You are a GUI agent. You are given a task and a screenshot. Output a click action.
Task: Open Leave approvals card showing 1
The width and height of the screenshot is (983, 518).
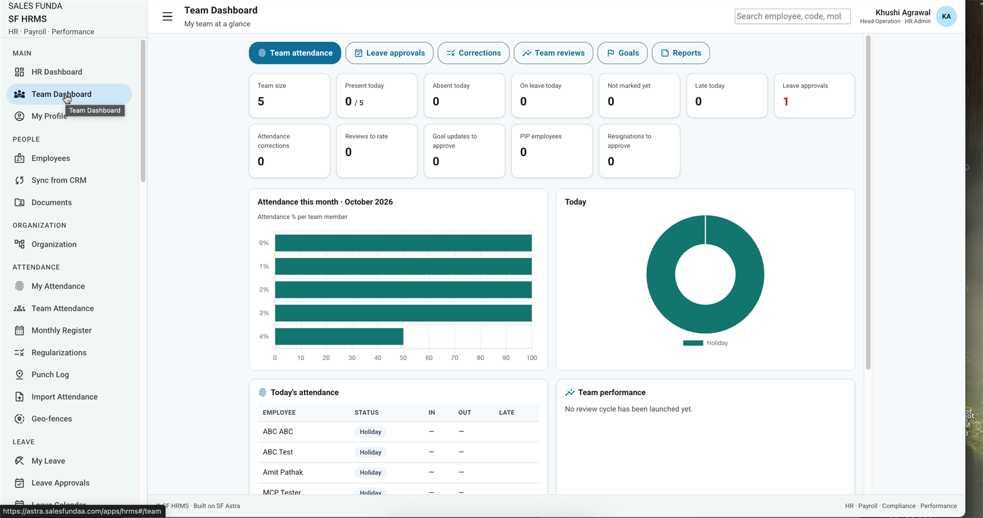815,95
